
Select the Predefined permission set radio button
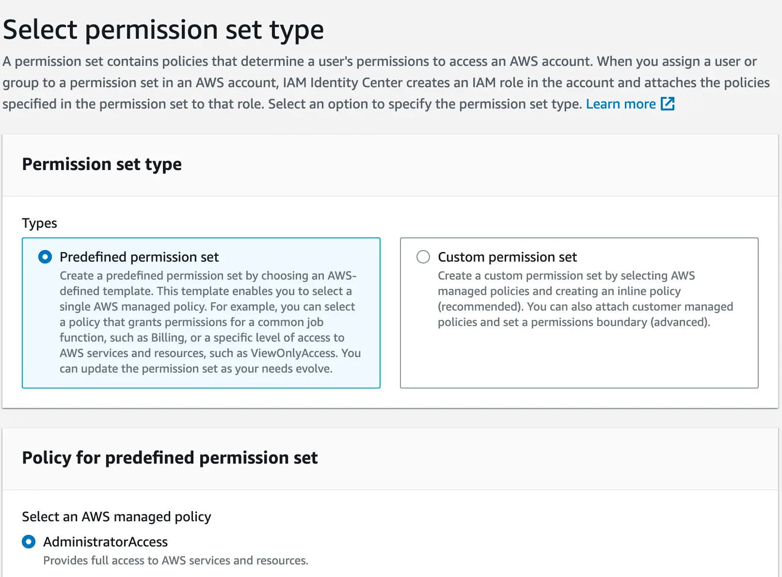pyautogui.click(x=45, y=257)
